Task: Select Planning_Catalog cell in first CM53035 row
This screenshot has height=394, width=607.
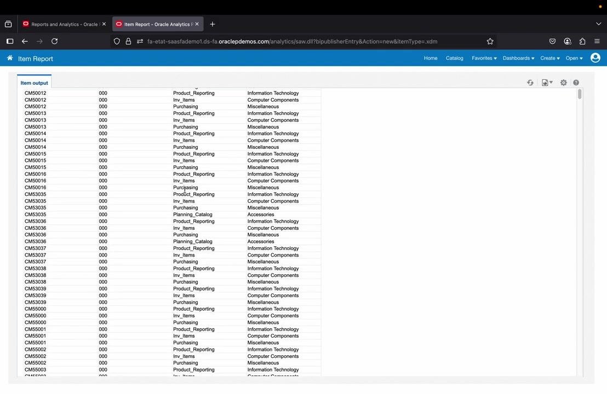Action: point(192,215)
